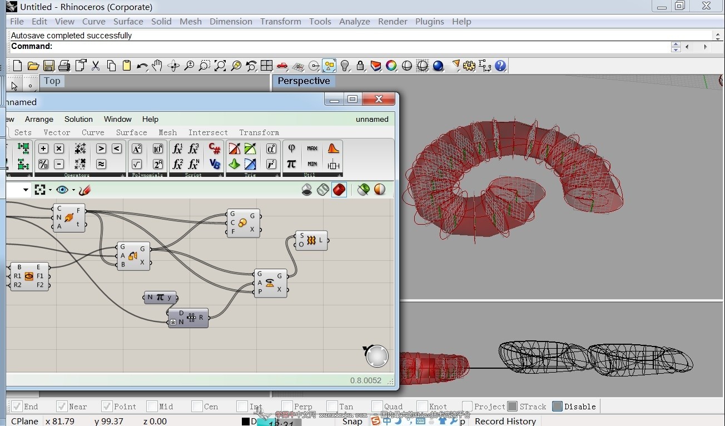Click the light bulb icon

pos(345,66)
